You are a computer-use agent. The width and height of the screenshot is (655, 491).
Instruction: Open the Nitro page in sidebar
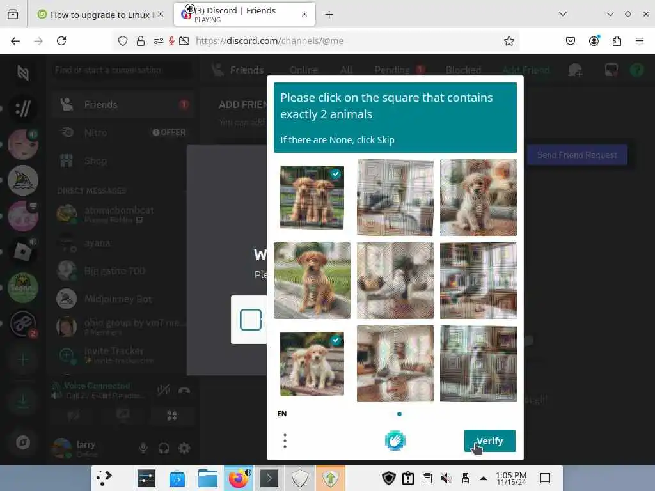[x=122, y=133]
